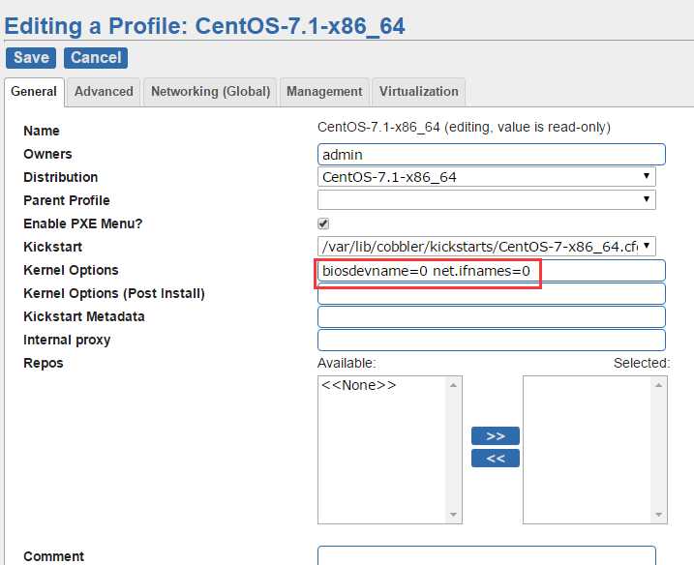Focus the Kernel Options (Post Install) field
This screenshot has height=565, width=694.
click(x=492, y=294)
